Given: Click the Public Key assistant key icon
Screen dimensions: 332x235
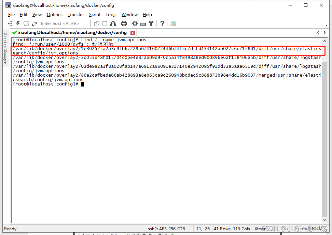Looking at the screenshot, I should (151, 23).
